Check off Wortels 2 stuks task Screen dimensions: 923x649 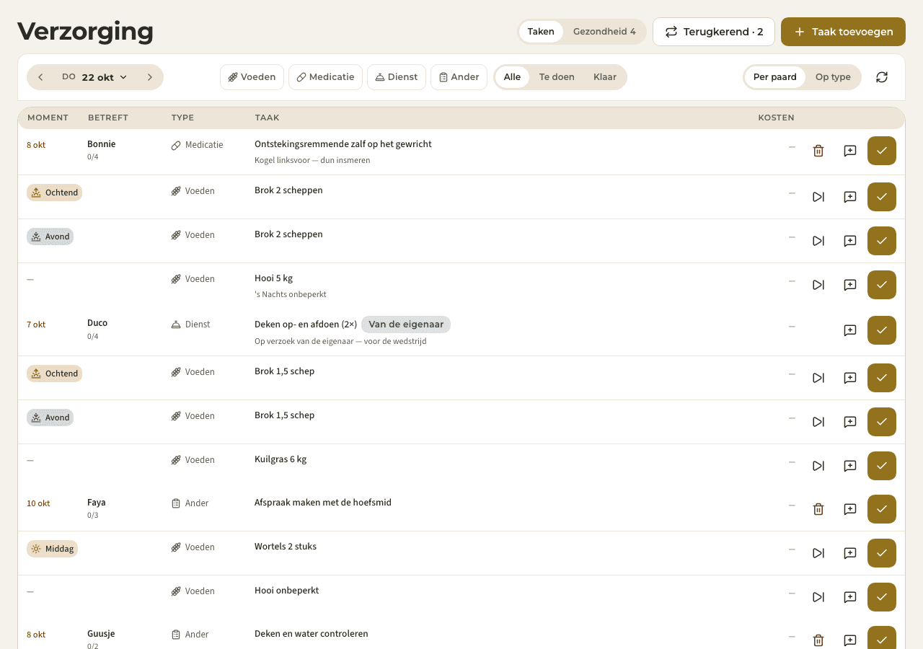[x=882, y=553]
